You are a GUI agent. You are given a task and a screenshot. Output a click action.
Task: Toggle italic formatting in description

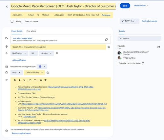20,80
